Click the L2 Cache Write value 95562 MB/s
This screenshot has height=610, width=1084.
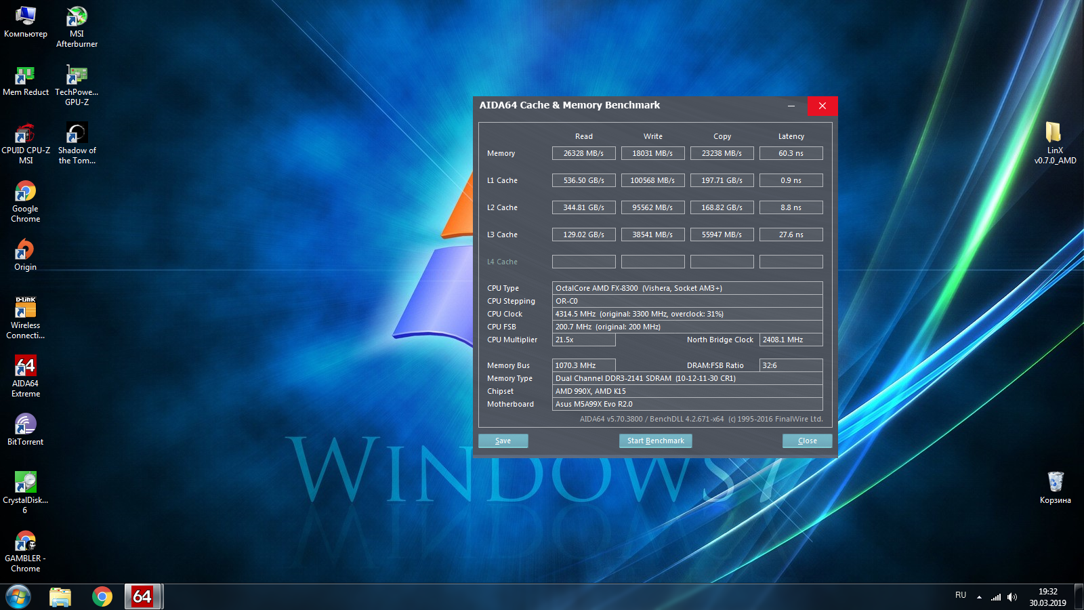pyautogui.click(x=653, y=207)
